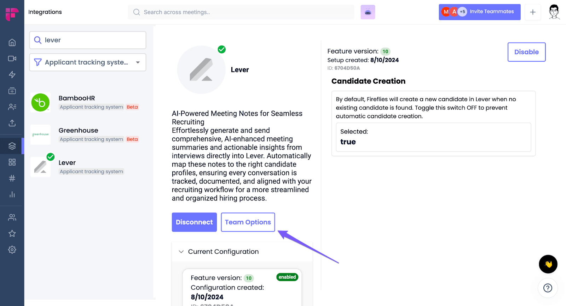
Task: Open Uploads via the upload arrow icon
Action: click(12, 123)
